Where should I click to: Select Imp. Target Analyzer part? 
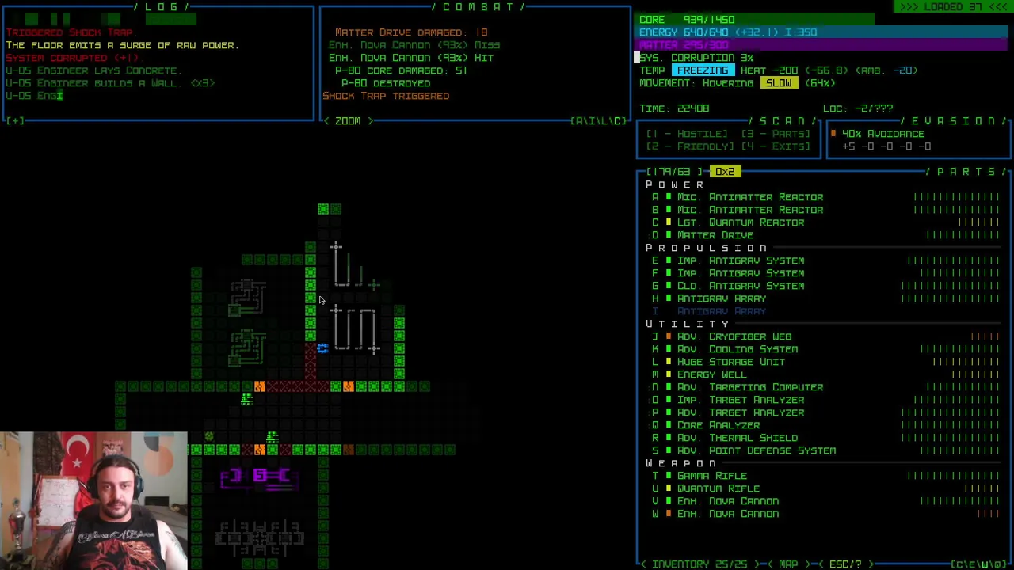740,400
